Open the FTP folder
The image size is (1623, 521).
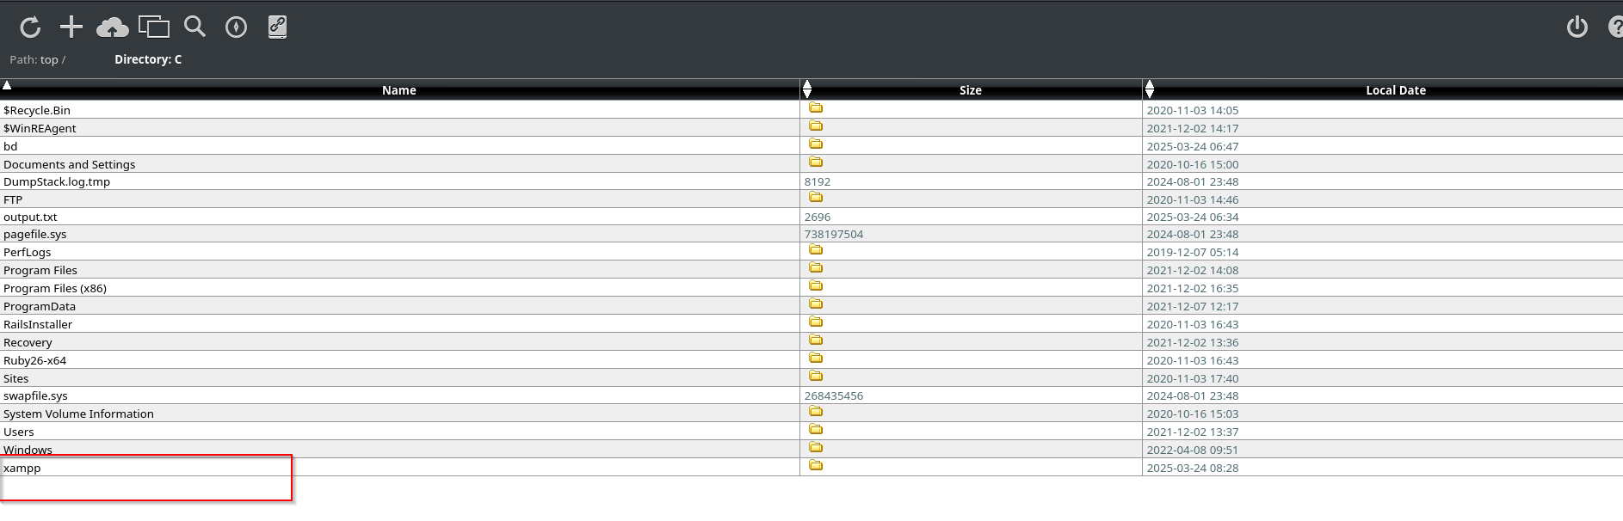[13, 200]
